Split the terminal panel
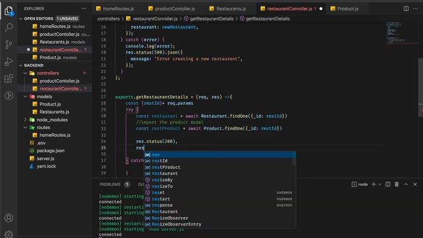This screenshot has height=238, width=423. click(x=388, y=184)
